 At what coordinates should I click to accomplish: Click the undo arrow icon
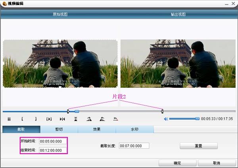[x=115, y=119]
